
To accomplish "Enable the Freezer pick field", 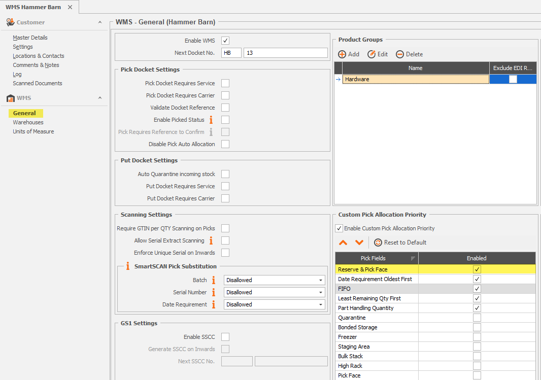I will 477,337.
